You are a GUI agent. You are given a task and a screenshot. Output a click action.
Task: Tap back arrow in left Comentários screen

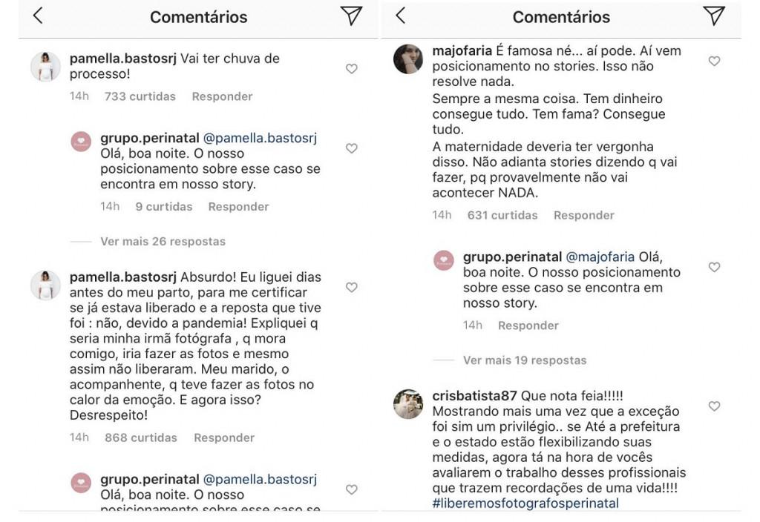click(38, 16)
